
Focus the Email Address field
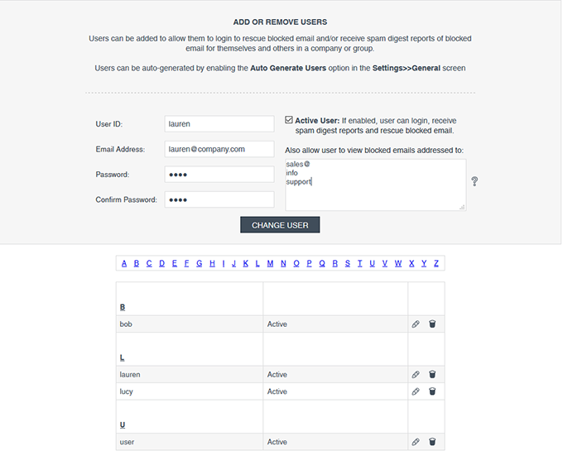pyautogui.click(x=219, y=149)
